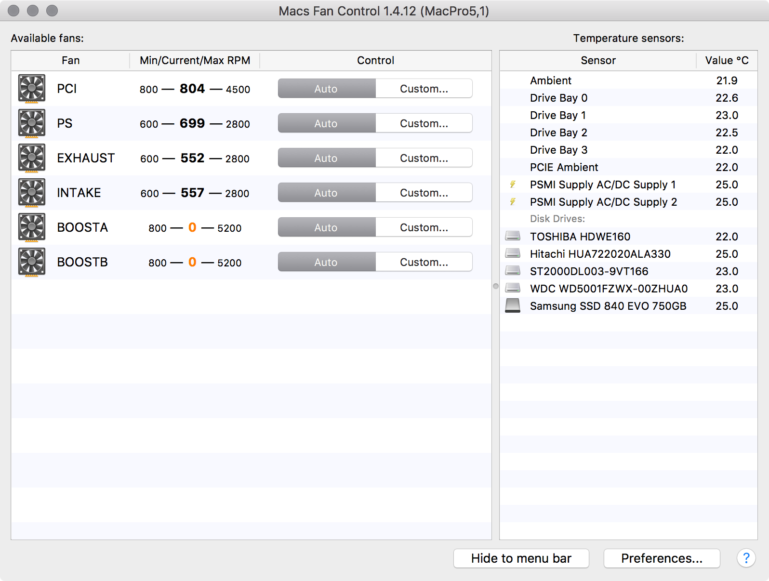Click the Disk Drives section label

[557, 219]
